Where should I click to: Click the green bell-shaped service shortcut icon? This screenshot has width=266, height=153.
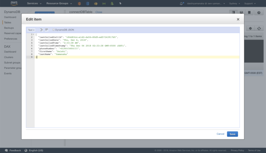point(112,3)
